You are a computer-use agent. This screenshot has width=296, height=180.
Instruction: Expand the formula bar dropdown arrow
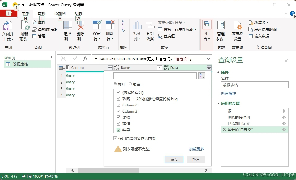click(208, 59)
